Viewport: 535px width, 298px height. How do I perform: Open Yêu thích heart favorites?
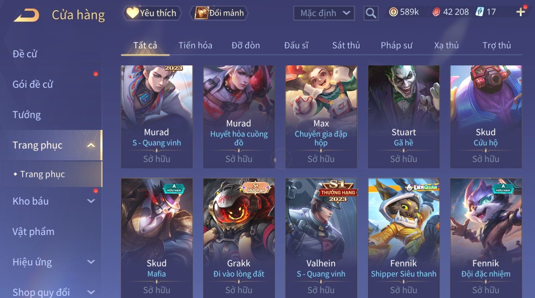tap(152, 13)
